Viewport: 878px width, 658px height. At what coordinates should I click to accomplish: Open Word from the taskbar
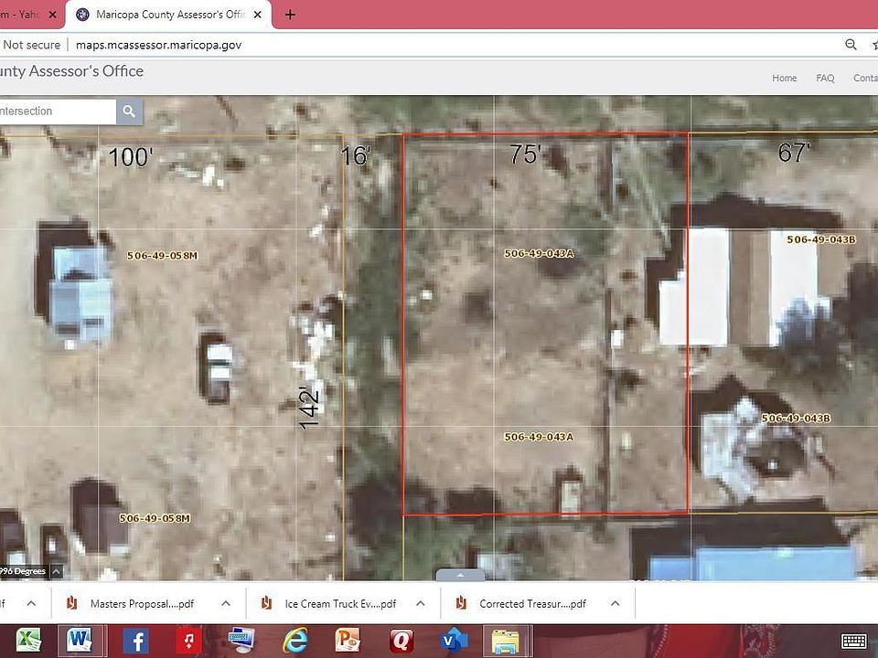pyautogui.click(x=80, y=640)
